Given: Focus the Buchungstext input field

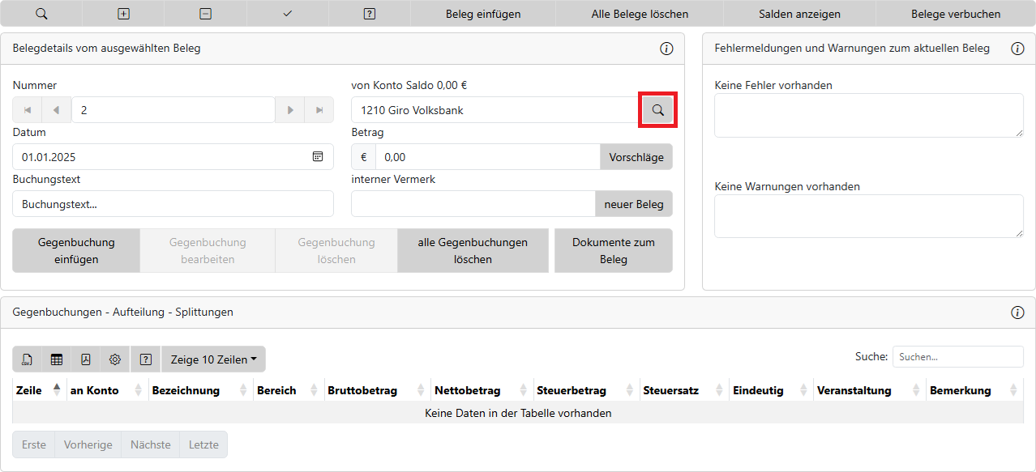Looking at the screenshot, I should coord(173,204).
